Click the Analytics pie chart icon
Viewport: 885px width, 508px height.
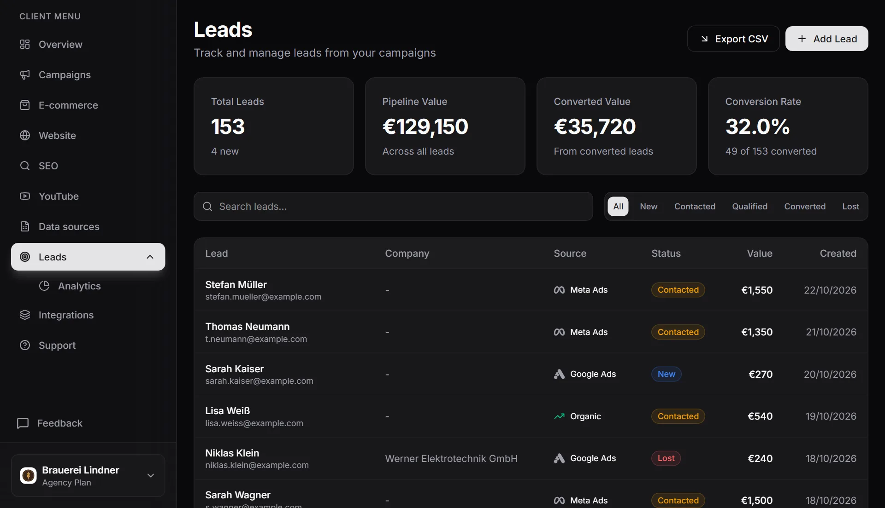pyautogui.click(x=44, y=286)
